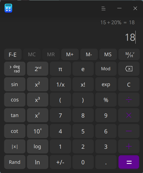This screenshot has height=173, width=143.
Task: Click the backspace delete icon button
Action: 129,69
